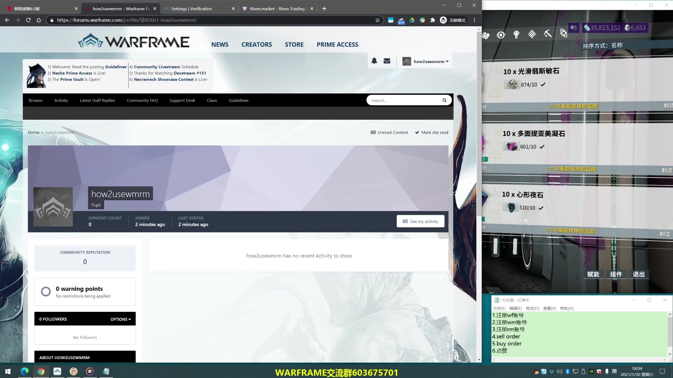Viewport: 673px width, 378px height.
Task: Bookmark this page with the star icon
Action: click(378, 20)
